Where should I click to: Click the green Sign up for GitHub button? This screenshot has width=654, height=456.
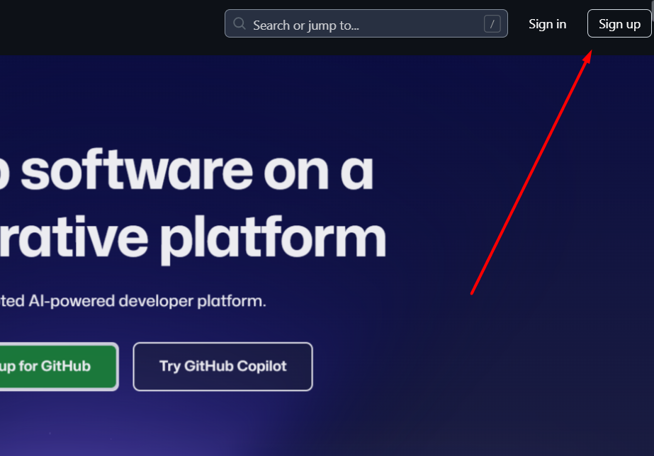point(58,367)
